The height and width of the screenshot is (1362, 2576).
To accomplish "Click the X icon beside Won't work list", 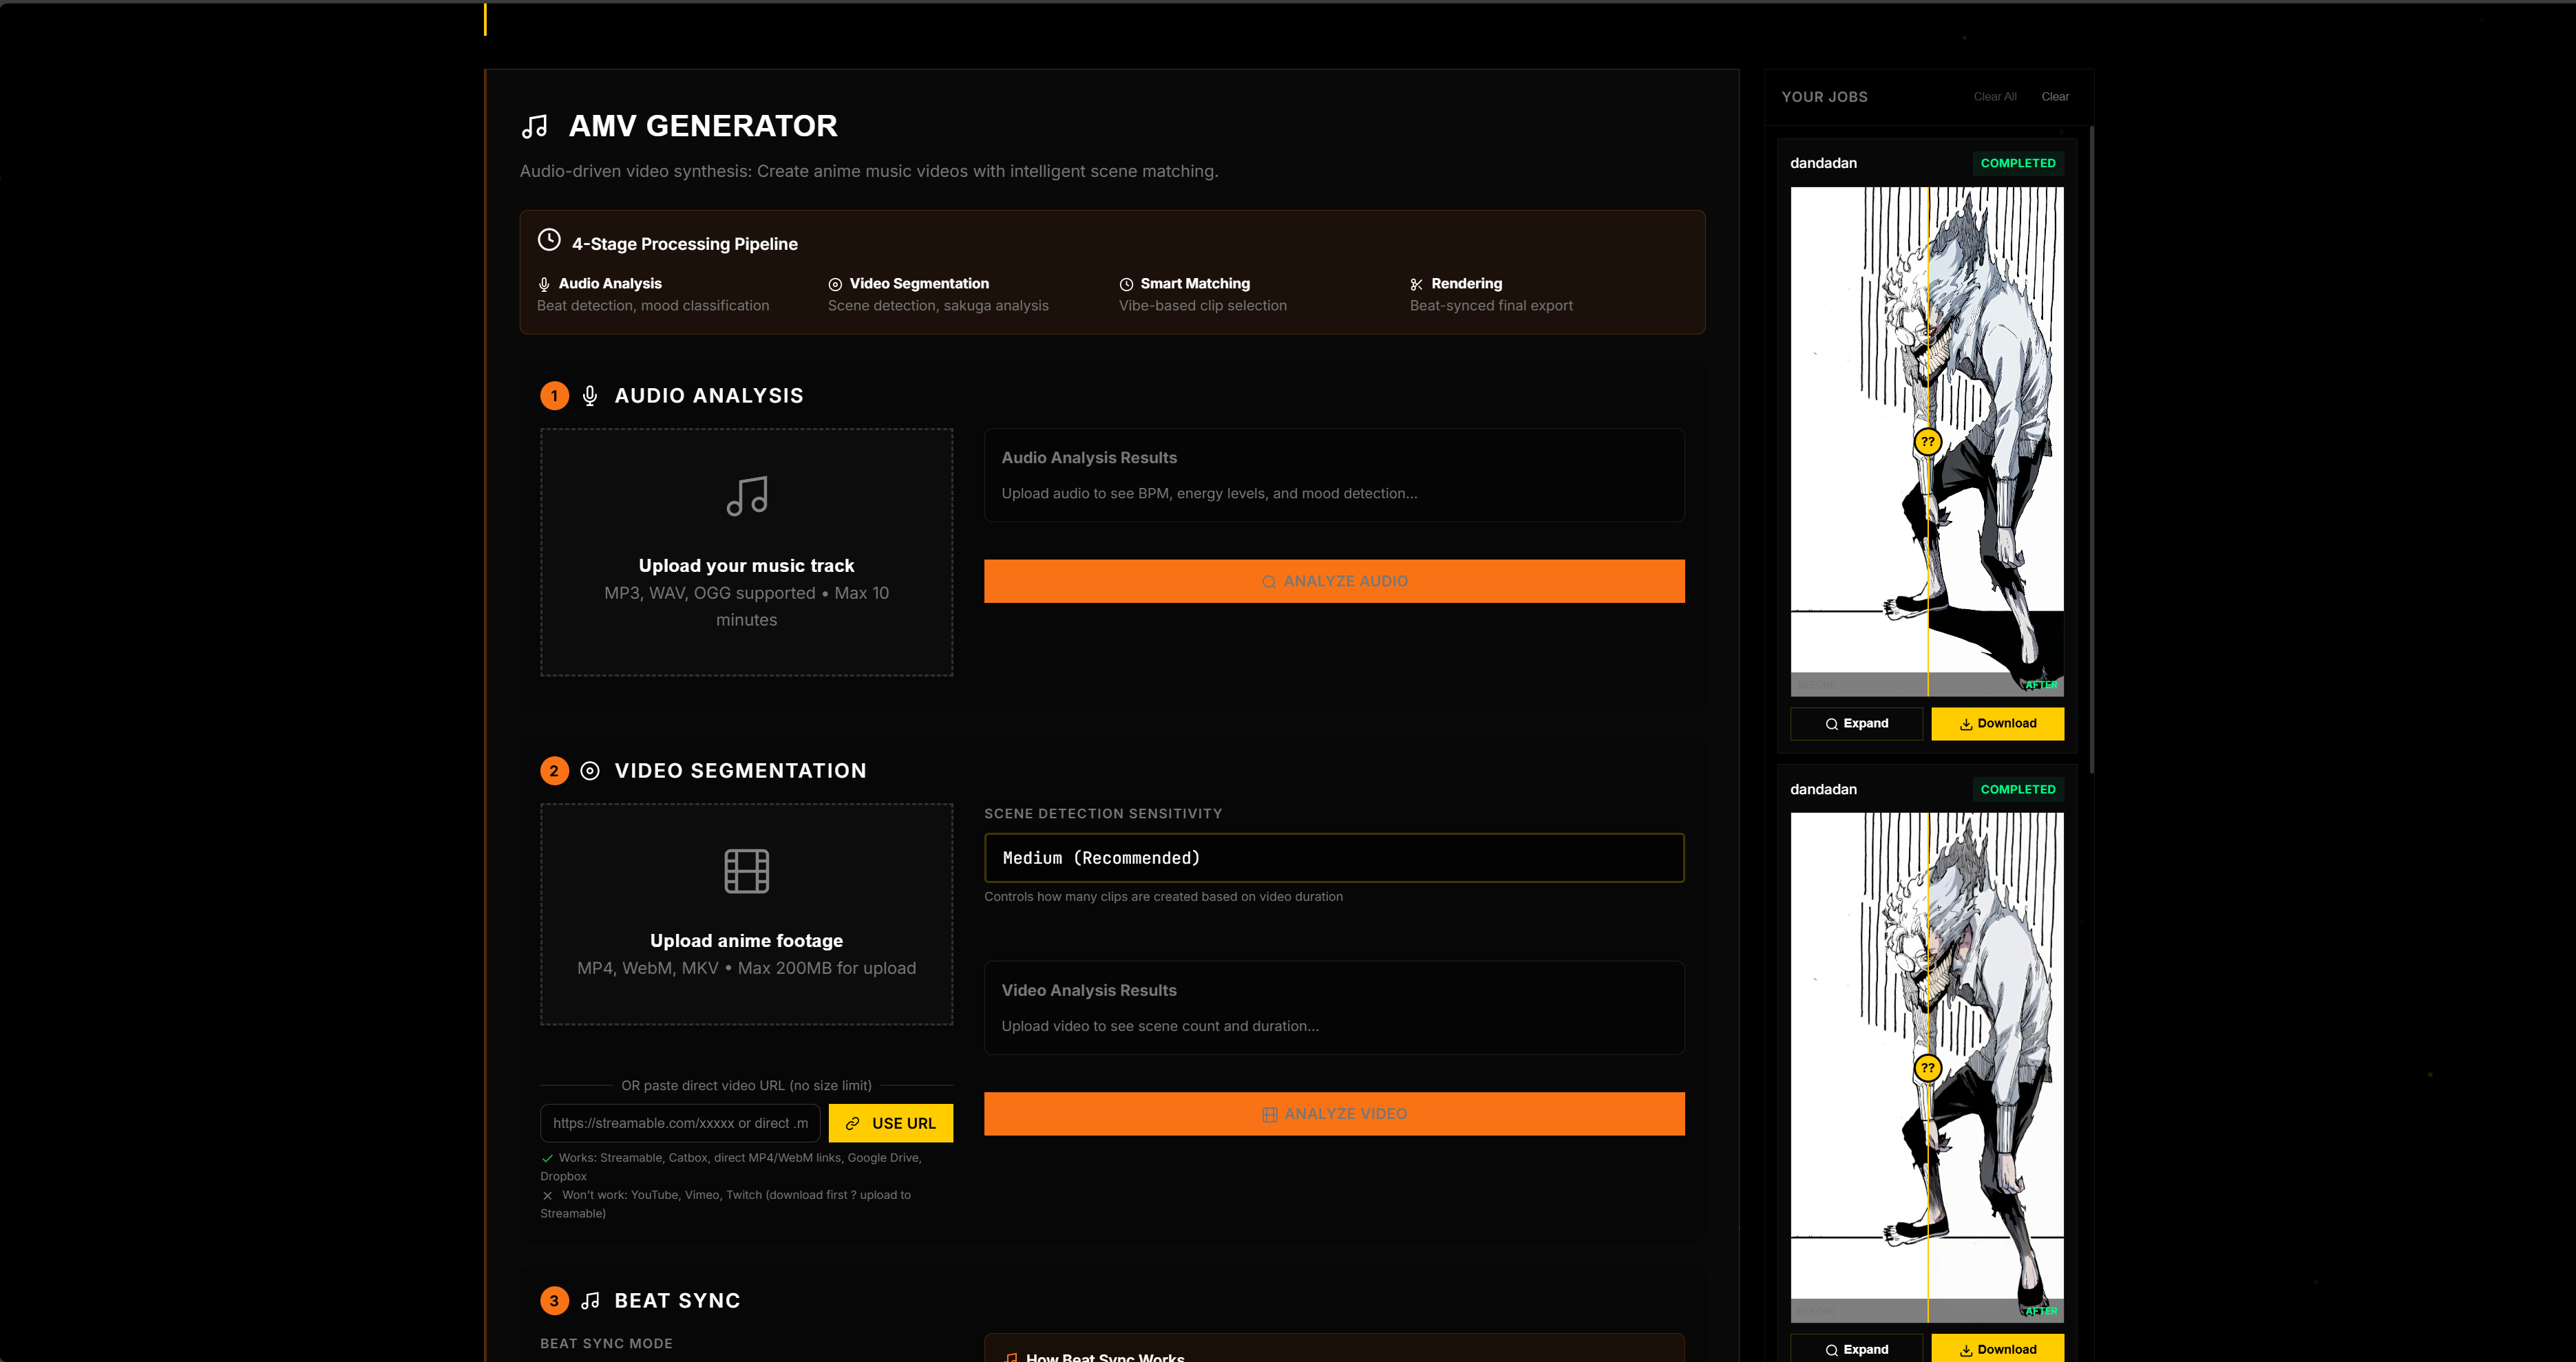I will (547, 1196).
